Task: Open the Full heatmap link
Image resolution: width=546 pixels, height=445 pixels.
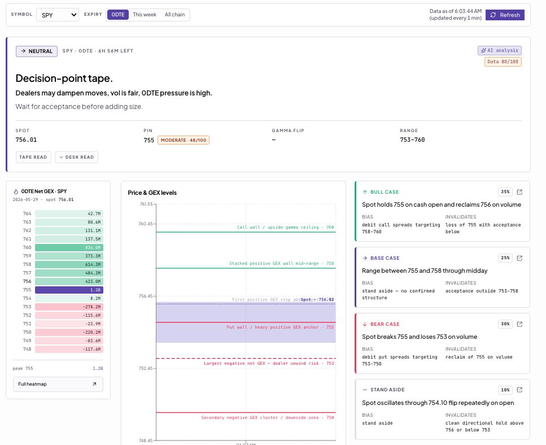Action: [58, 384]
